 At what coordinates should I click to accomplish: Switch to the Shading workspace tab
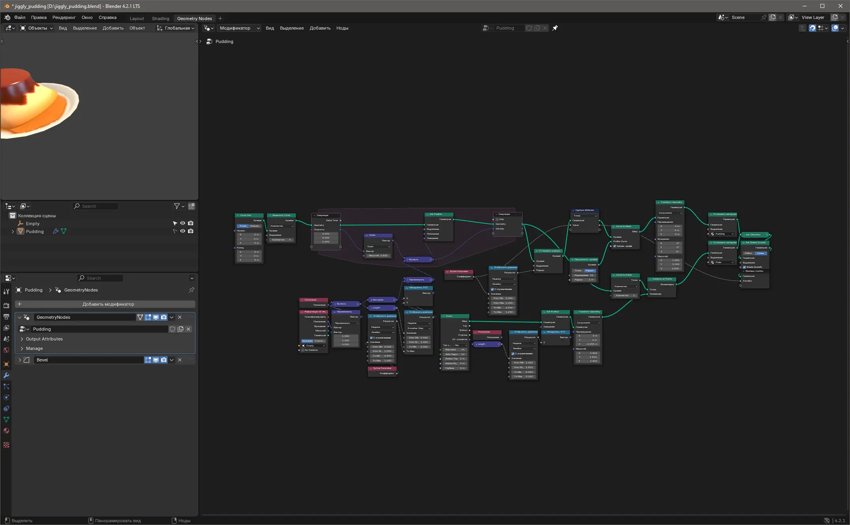[x=160, y=19]
